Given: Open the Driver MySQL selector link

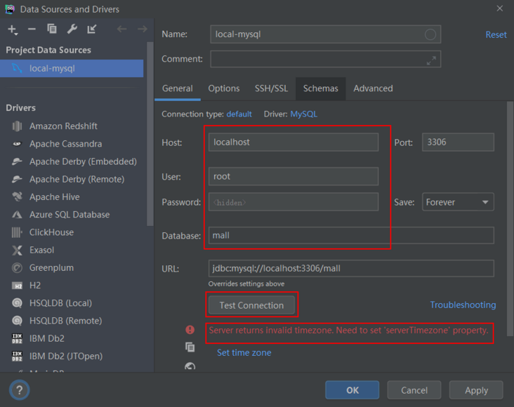Looking at the screenshot, I should click(x=303, y=114).
